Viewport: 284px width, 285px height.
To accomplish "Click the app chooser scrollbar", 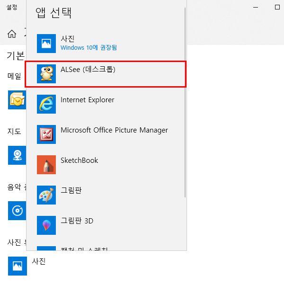I will pos(185,102).
